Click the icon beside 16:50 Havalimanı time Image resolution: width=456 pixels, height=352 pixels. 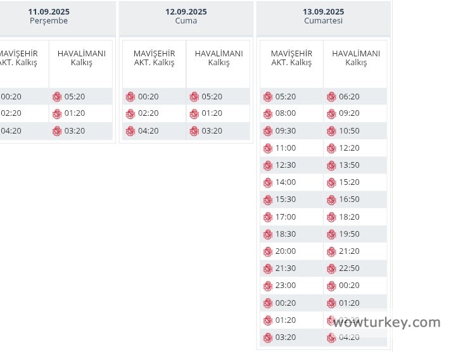(331, 199)
